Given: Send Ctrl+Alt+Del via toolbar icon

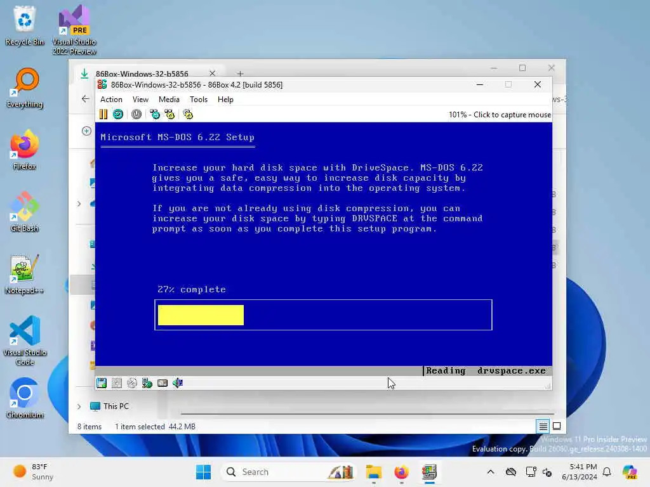Looking at the screenshot, I should (155, 114).
